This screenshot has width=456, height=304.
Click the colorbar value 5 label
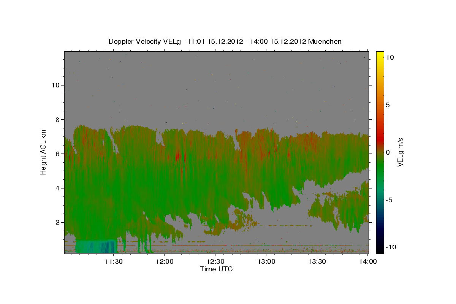pyautogui.click(x=388, y=105)
